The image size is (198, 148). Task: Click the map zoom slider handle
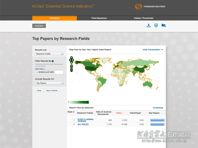[72, 68]
